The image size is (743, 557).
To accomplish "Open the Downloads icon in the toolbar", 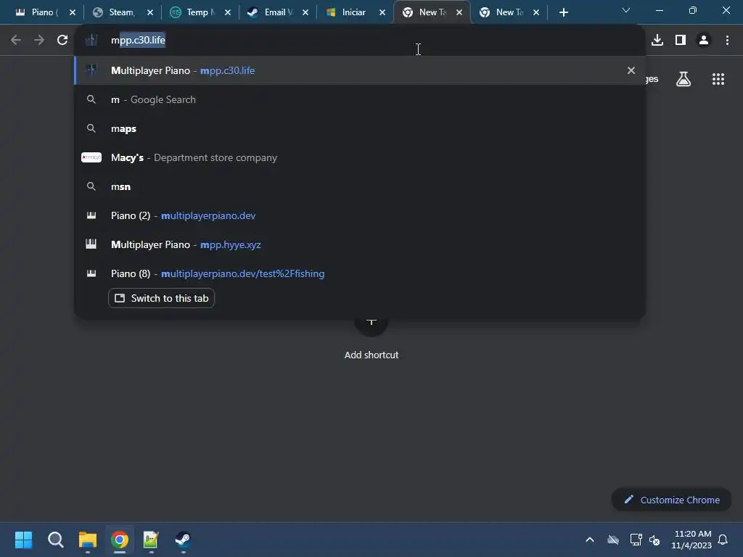I will [x=657, y=41].
